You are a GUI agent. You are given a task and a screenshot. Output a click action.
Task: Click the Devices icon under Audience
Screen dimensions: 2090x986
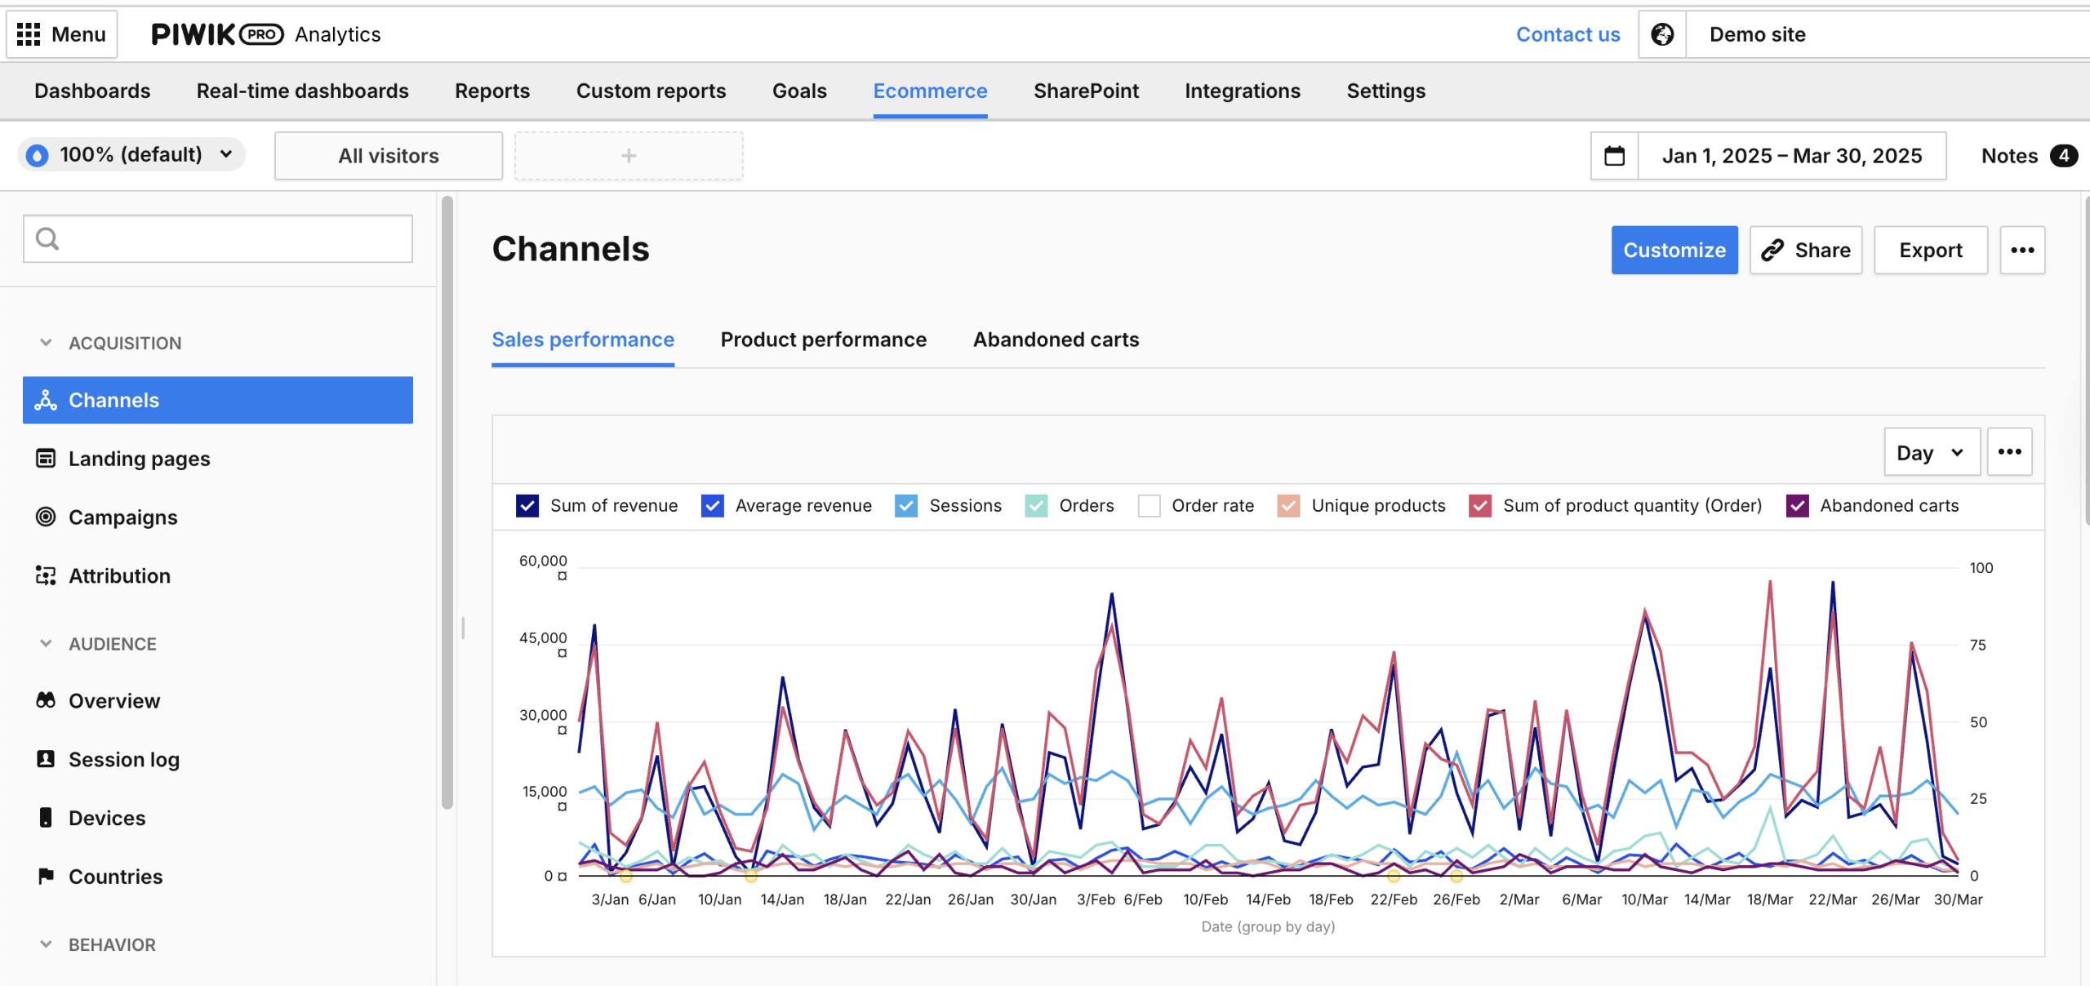point(47,817)
